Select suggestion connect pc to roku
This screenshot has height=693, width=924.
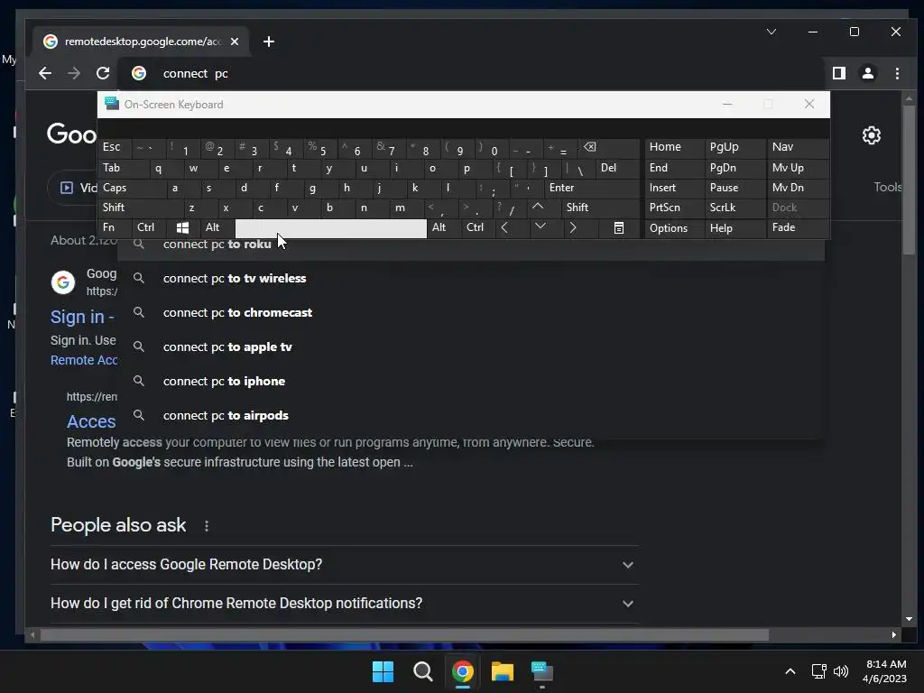[x=471, y=249]
